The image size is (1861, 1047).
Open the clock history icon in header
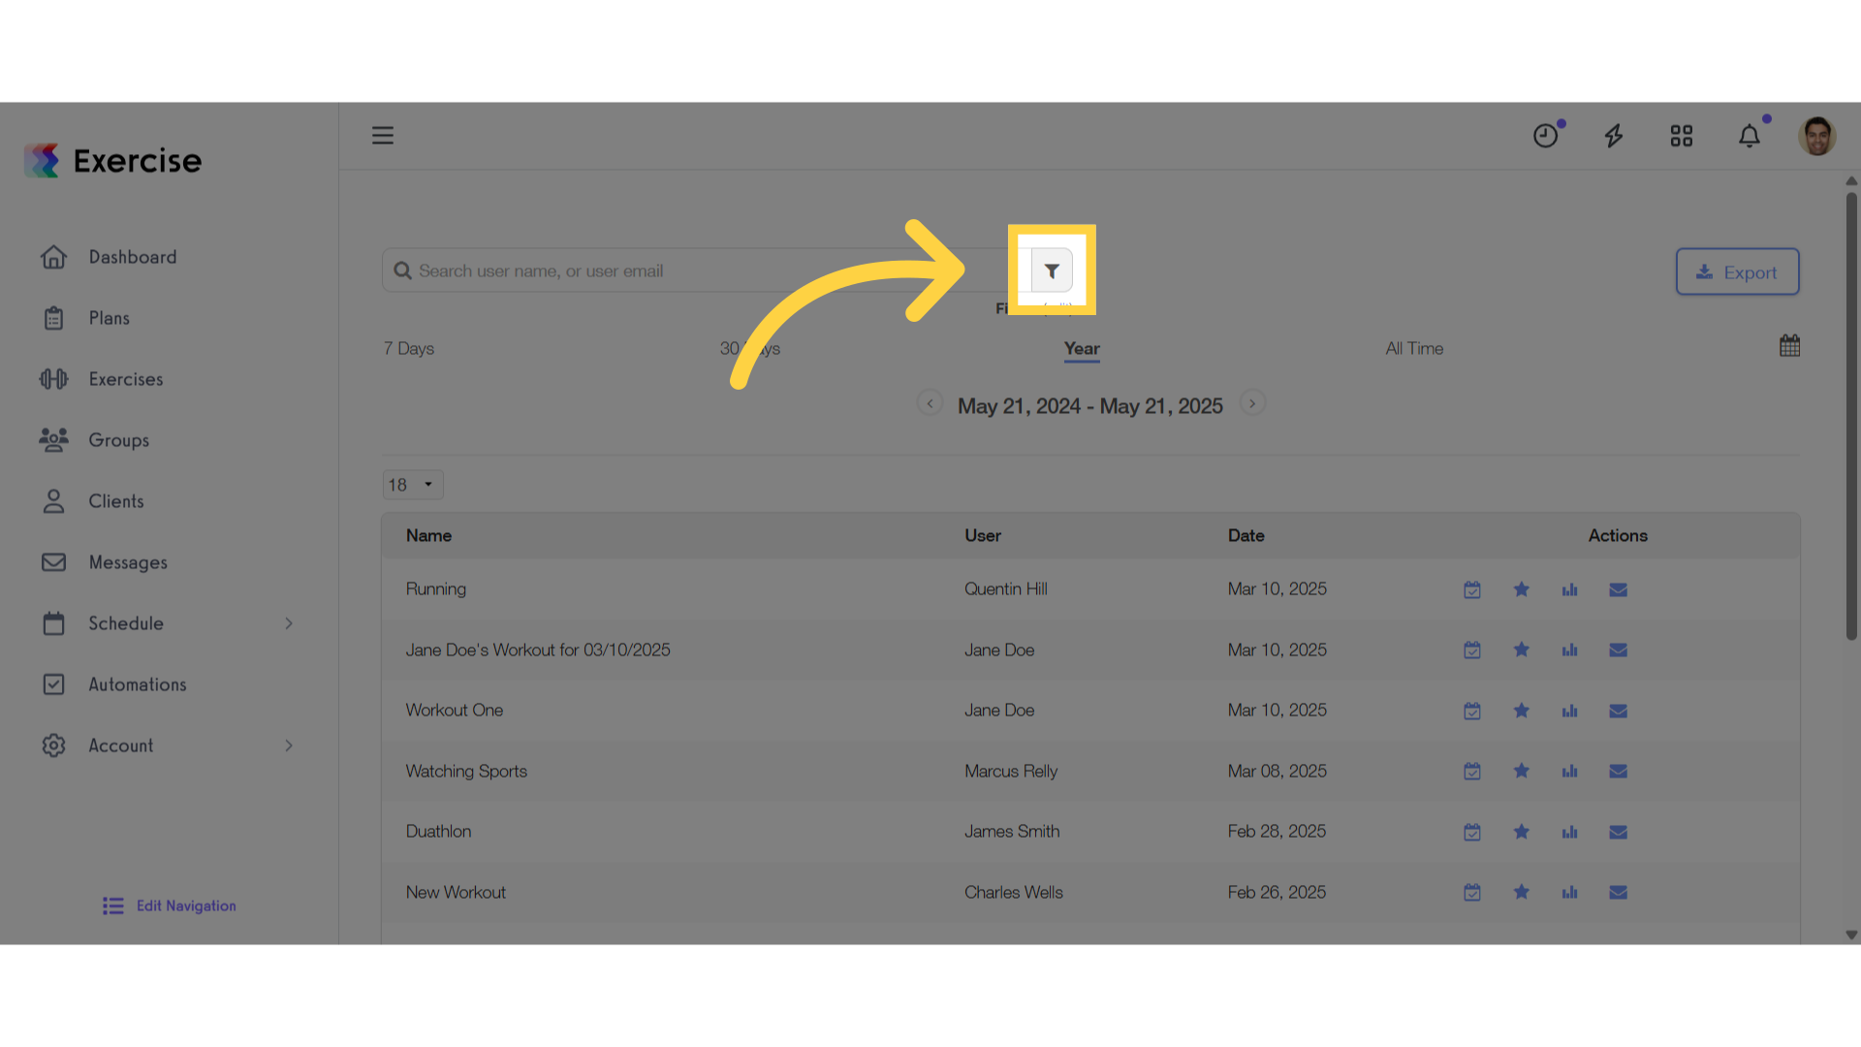tap(1546, 136)
